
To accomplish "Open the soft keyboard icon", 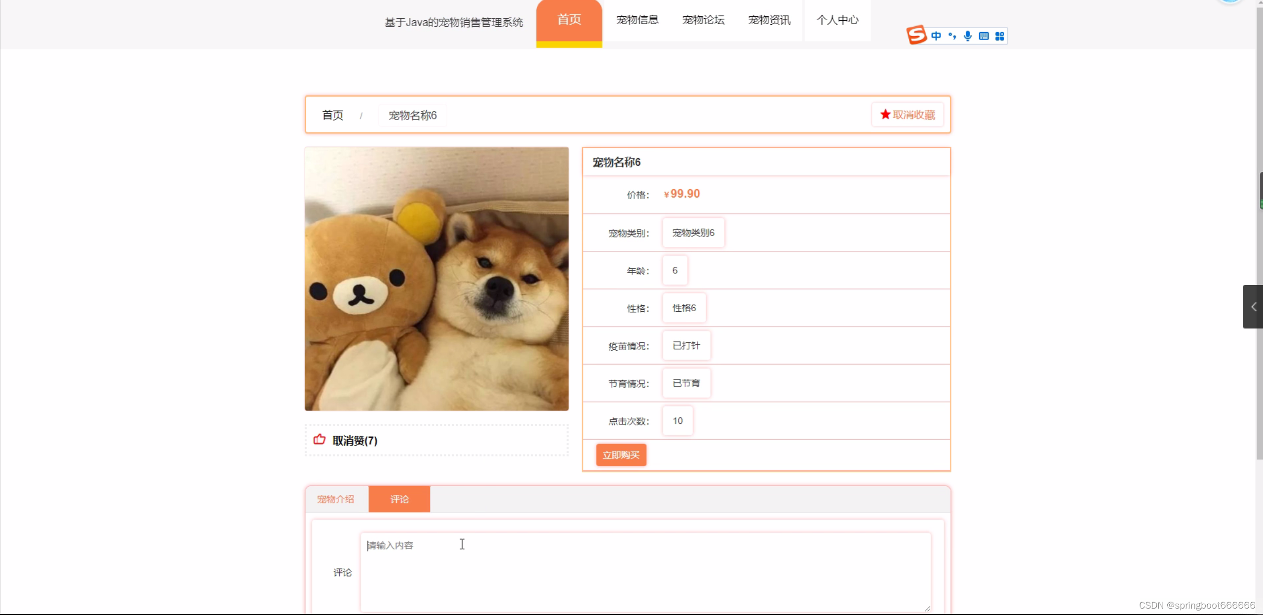I will coord(984,36).
